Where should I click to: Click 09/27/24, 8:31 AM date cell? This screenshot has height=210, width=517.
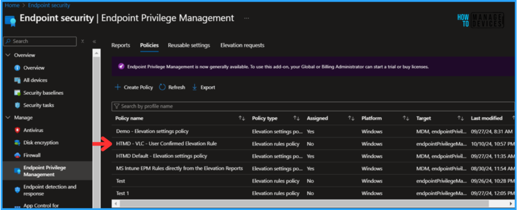point(492,131)
